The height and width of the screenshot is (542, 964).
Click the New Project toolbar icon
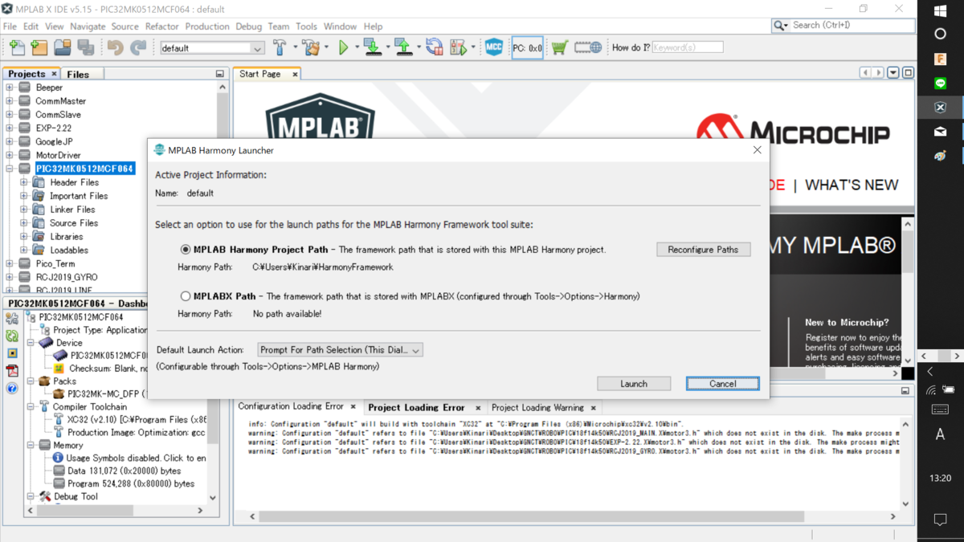click(x=39, y=48)
